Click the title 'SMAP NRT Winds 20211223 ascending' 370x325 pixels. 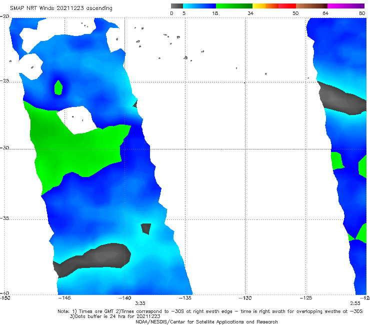61,8
